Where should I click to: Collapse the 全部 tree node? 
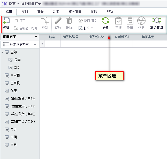pyautogui.click(x=2, y=52)
